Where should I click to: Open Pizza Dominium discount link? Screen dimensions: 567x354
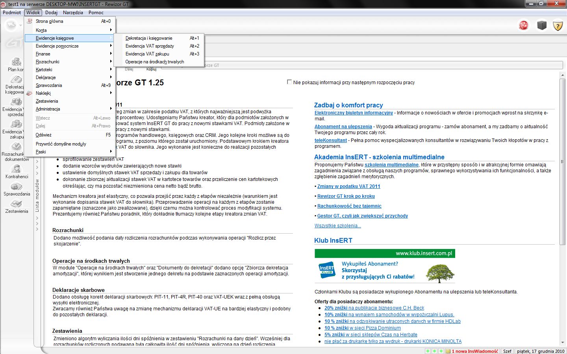(x=362, y=328)
